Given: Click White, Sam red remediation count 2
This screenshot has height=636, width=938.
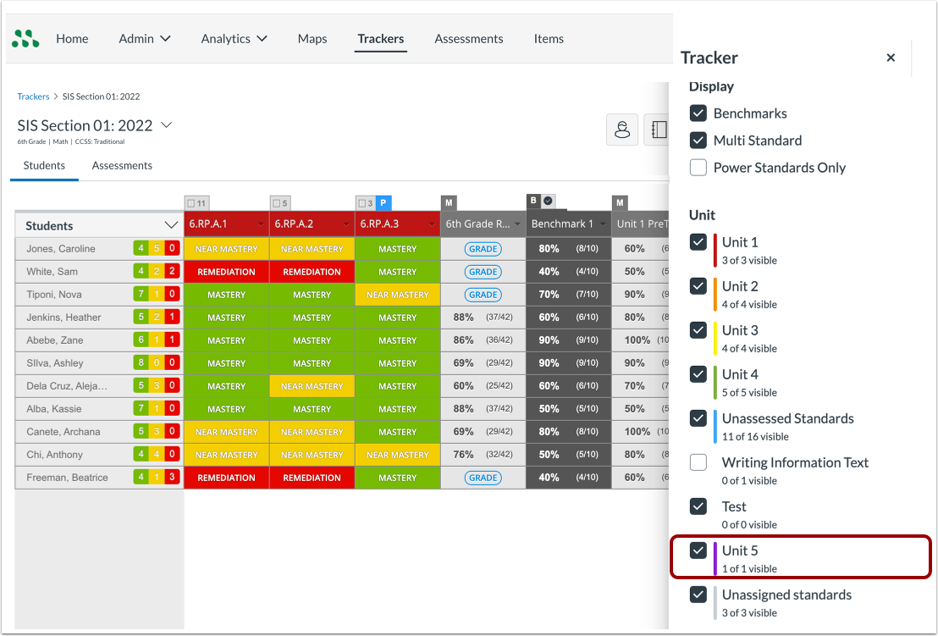Looking at the screenshot, I should point(173,271).
